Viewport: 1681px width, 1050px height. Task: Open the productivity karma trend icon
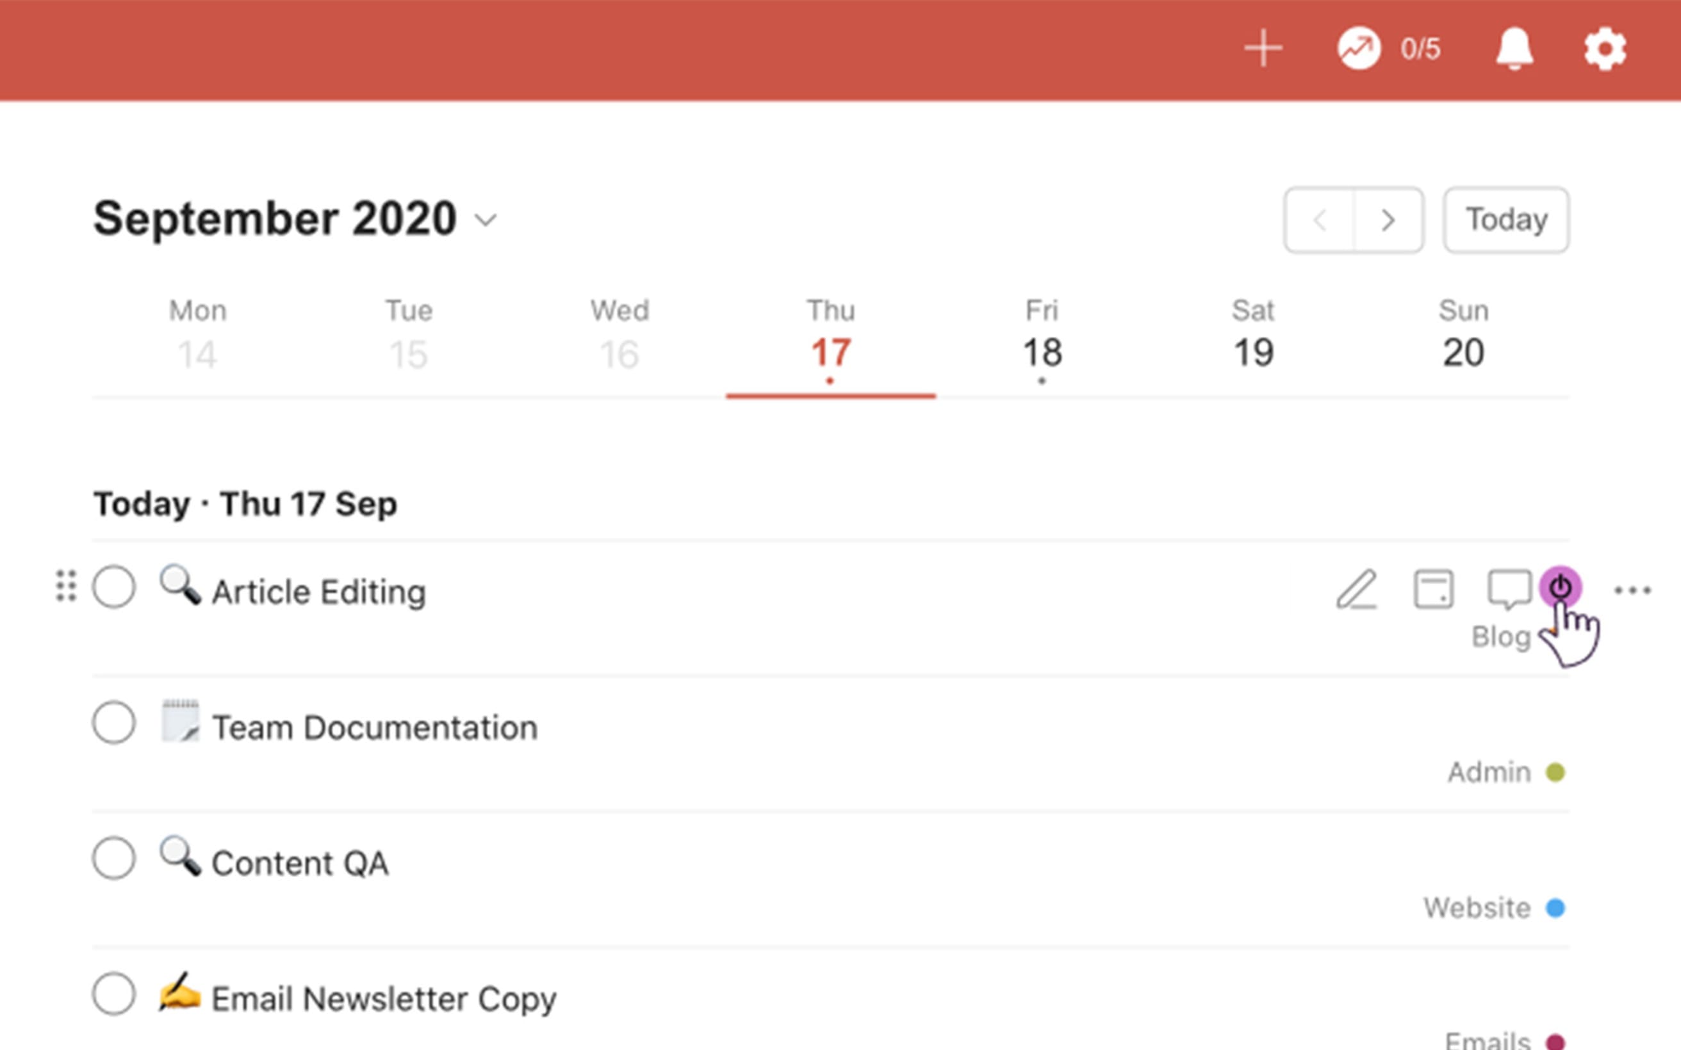point(1359,49)
